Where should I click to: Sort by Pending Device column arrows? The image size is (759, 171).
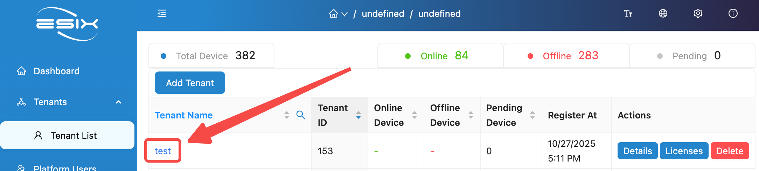[x=532, y=115]
